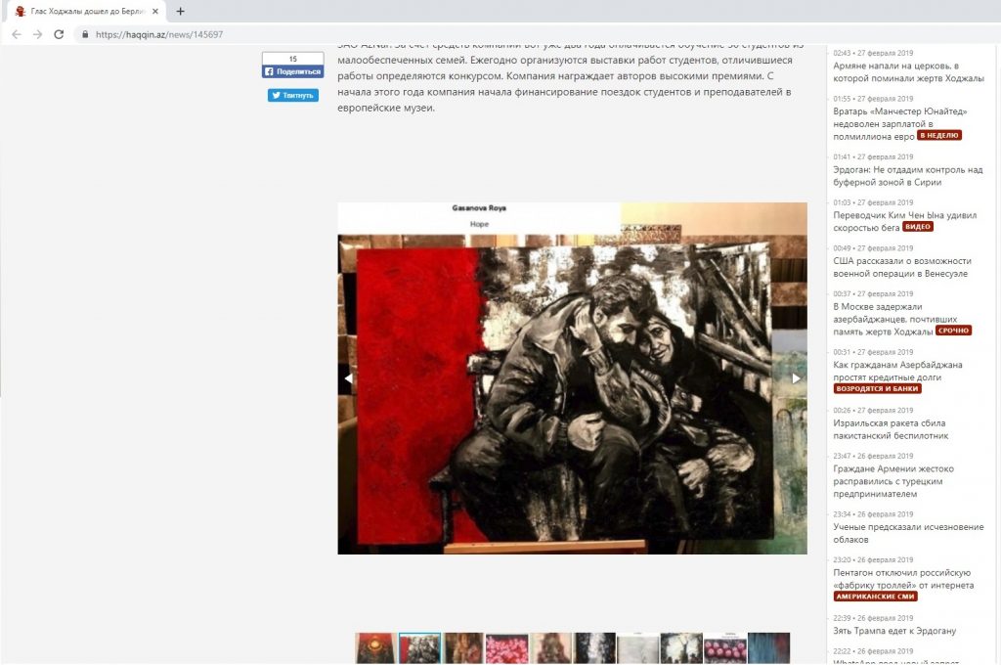Click timestamp 00:31 • 27 февраля 2019
This screenshot has height=665, width=1001.
click(873, 352)
